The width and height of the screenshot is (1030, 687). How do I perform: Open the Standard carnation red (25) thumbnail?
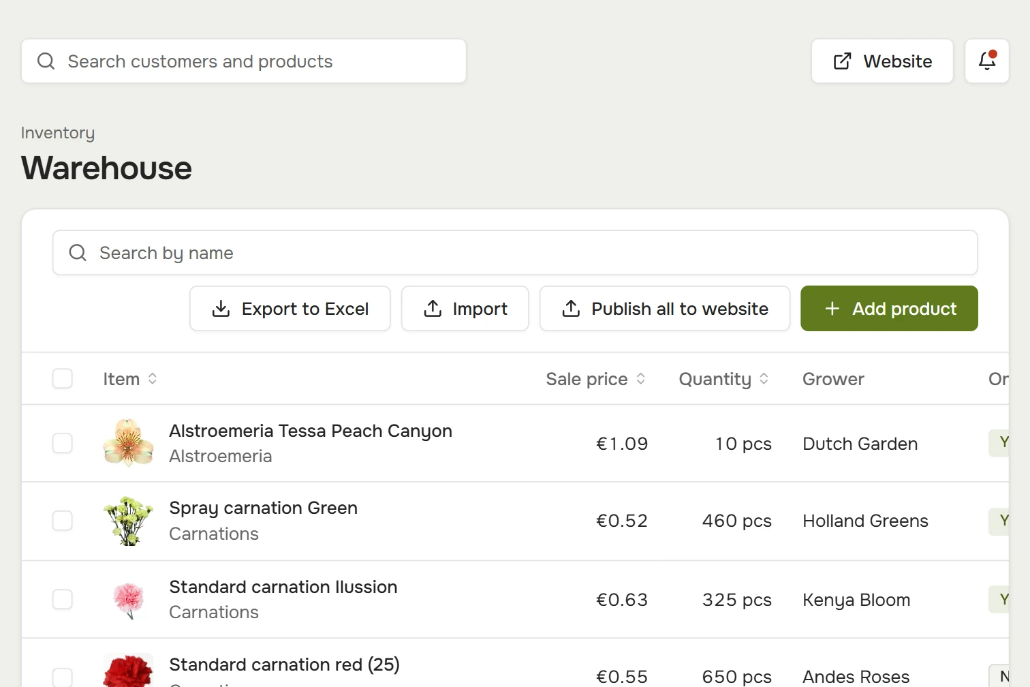pos(128,671)
